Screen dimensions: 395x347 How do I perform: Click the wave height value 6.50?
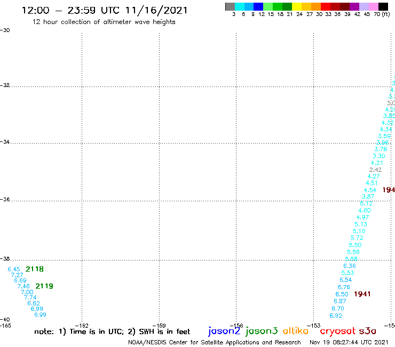coord(342,294)
